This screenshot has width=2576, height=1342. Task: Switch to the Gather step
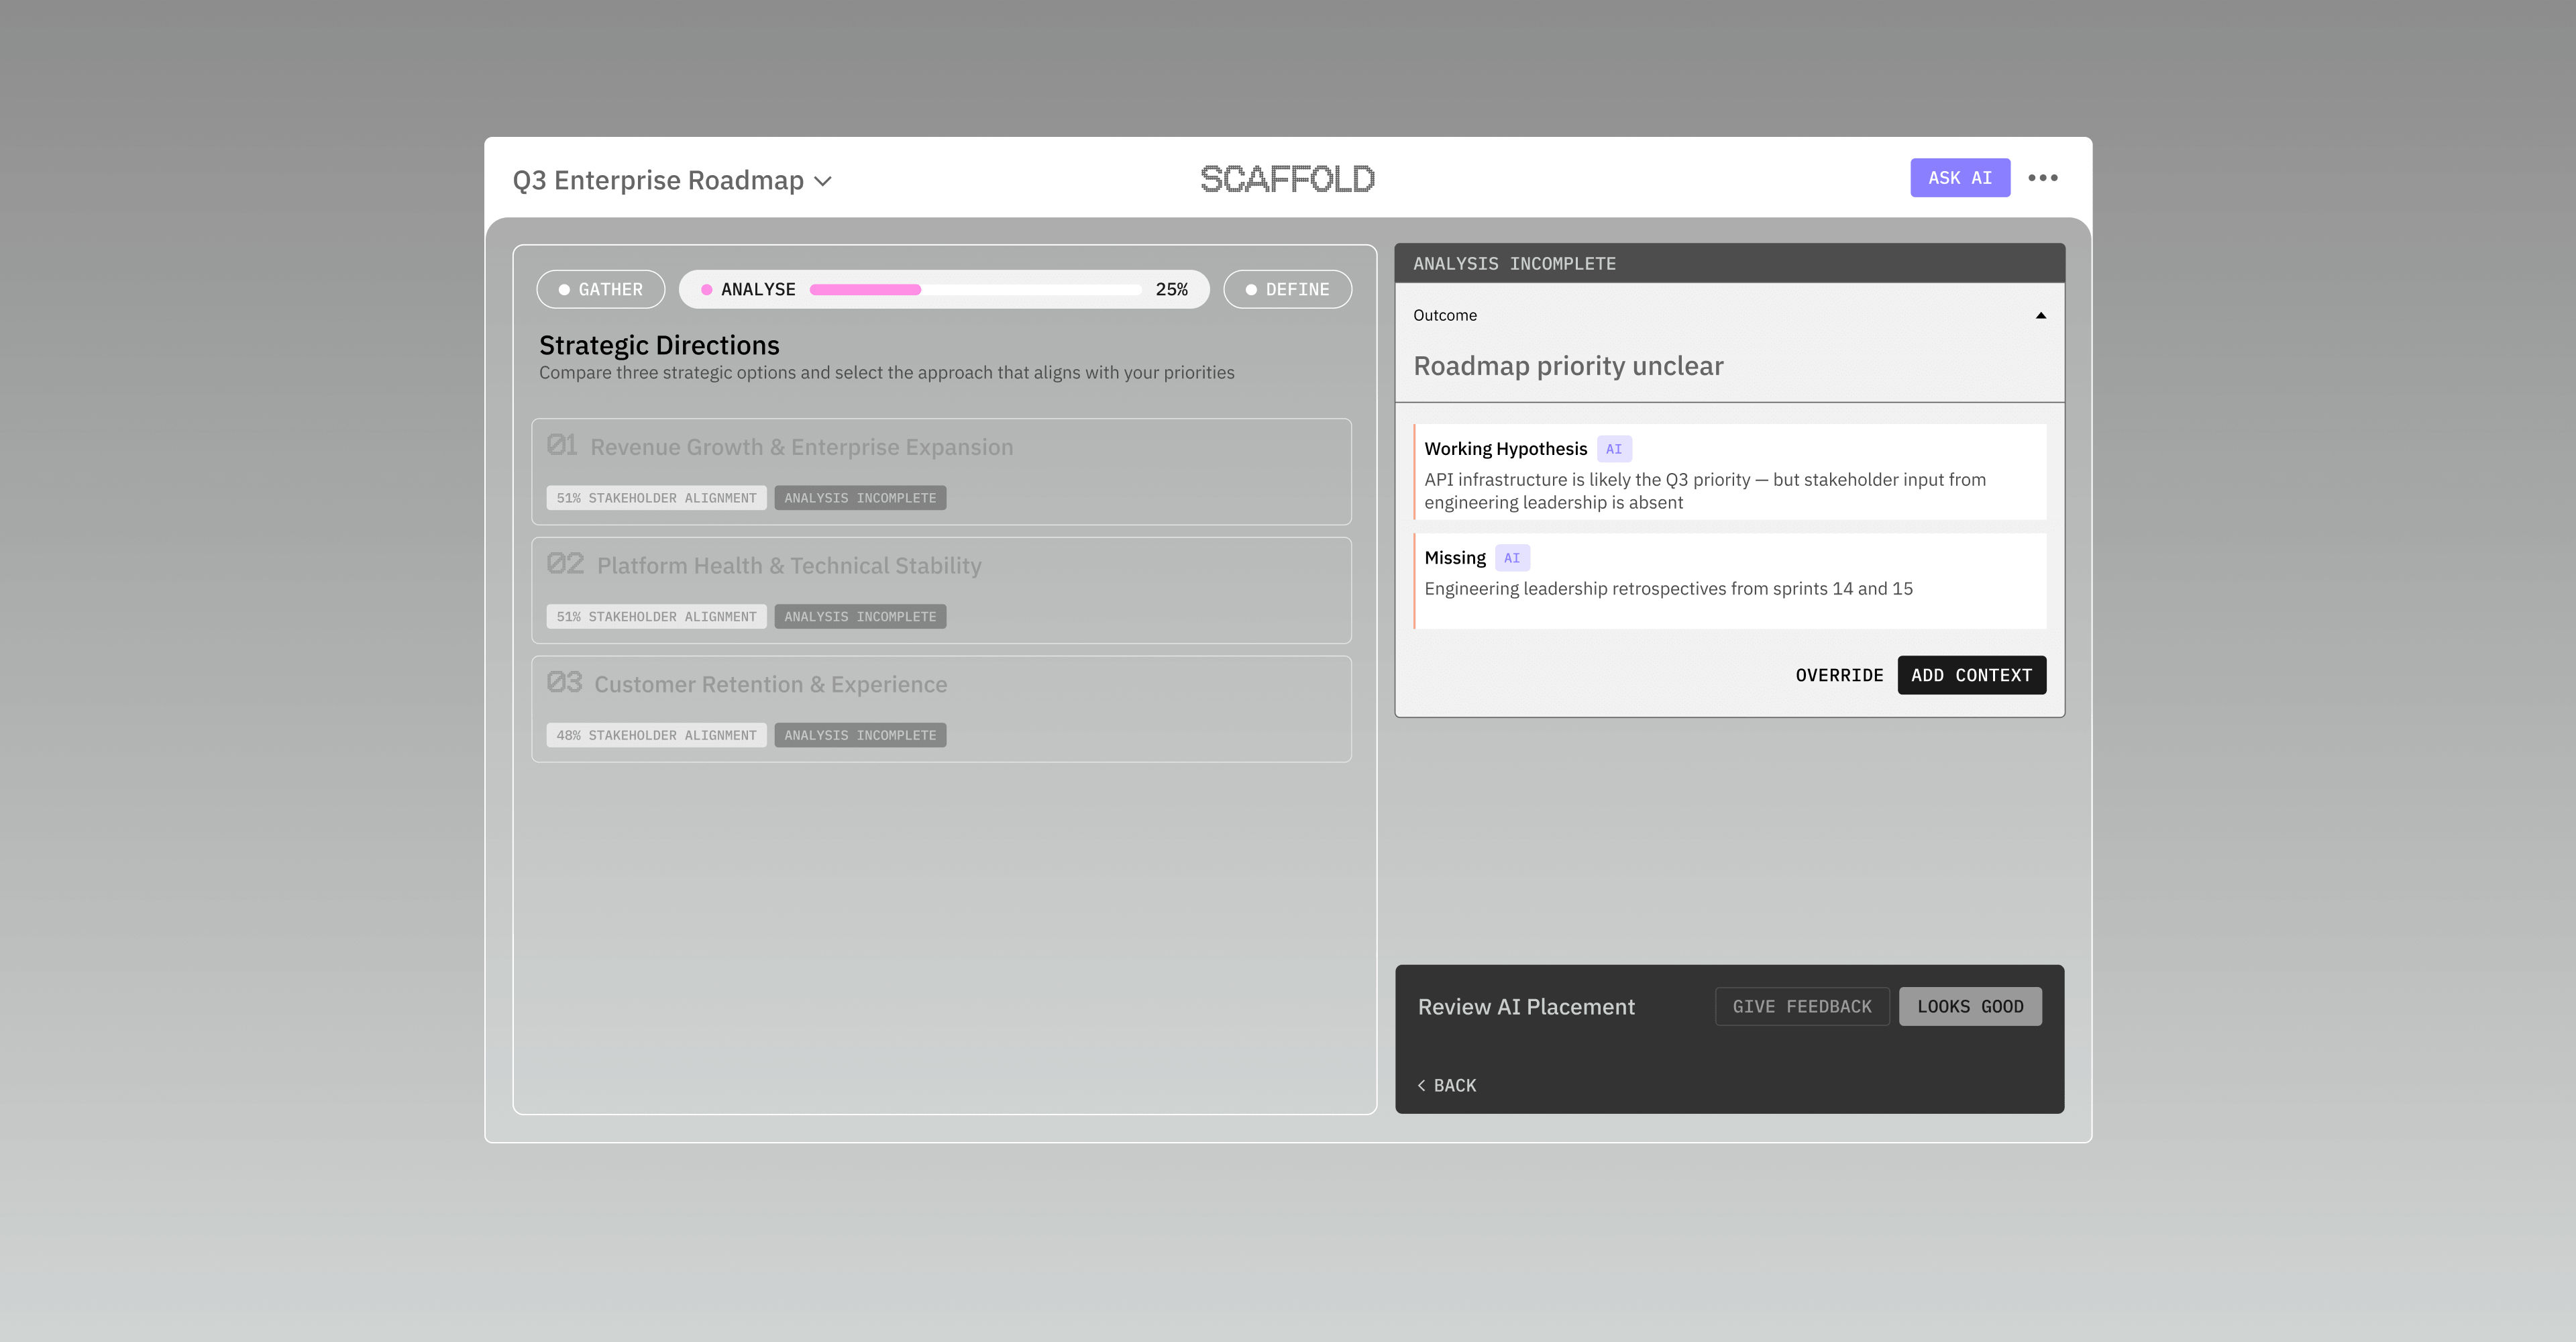(x=600, y=290)
